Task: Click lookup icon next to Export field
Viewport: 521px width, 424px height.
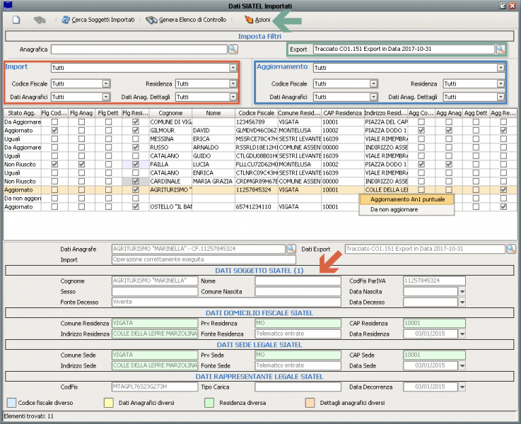Action: pos(500,49)
